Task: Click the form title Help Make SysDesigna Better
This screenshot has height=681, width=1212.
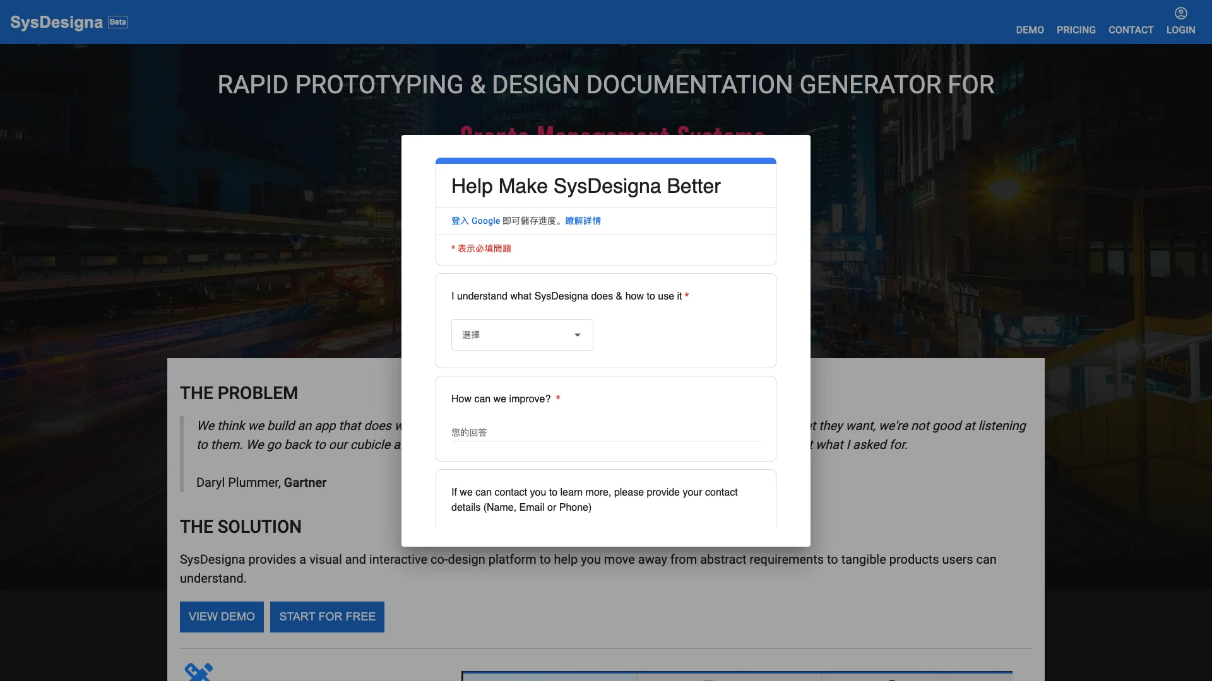Action: coord(586,186)
